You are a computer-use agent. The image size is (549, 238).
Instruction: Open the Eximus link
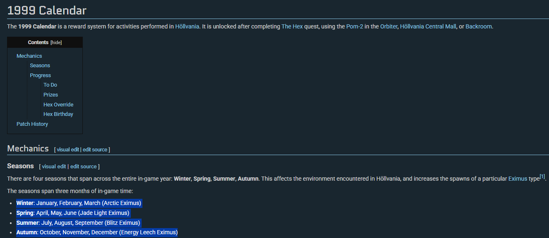pyautogui.click(x=518, y=179)
